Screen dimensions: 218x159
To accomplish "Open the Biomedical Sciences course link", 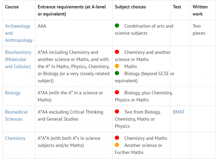I will pyautogui.click(x=16, y=115).
